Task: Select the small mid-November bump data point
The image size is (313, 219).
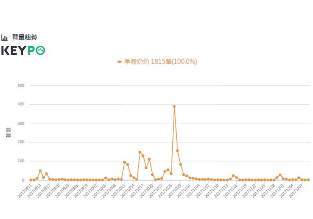Action: (x=234, y=176)
